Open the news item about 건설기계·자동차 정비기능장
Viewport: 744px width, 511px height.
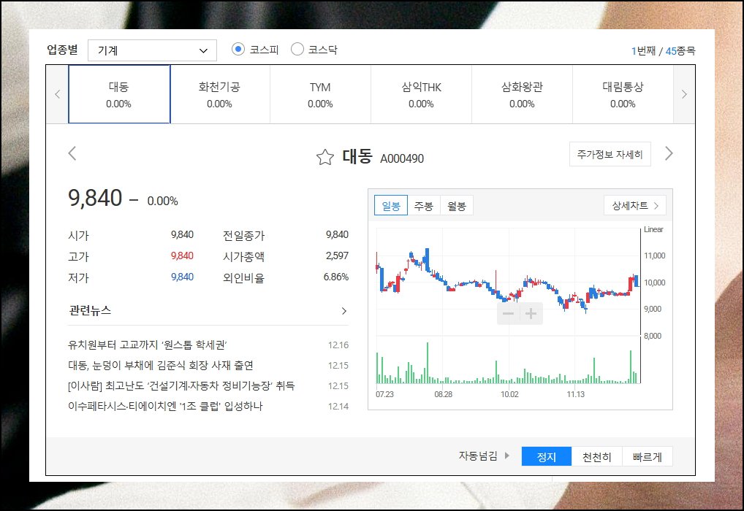(181, 385)
